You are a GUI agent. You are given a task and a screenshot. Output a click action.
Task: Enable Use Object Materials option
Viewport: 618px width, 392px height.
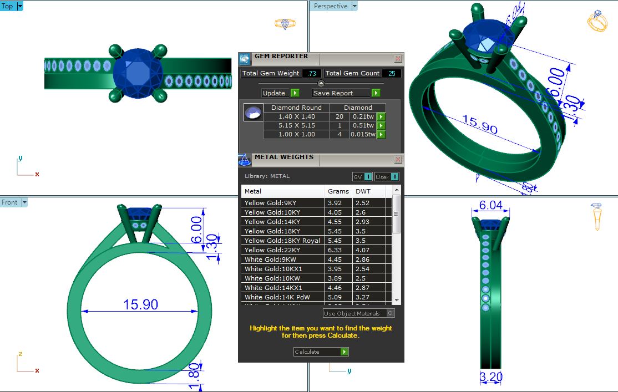click(x=390, y=313)
